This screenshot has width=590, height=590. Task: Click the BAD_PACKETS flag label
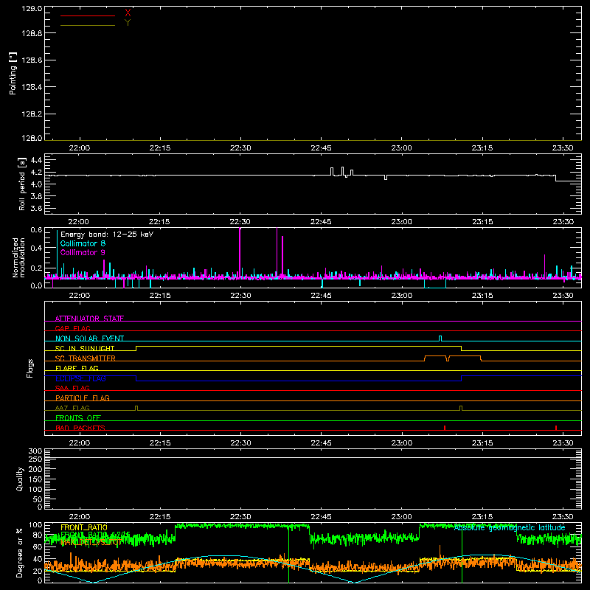coord(80,428)
